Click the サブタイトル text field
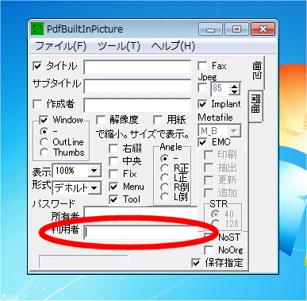The width and height of the screenshot is (307, 301). point(137,86)
